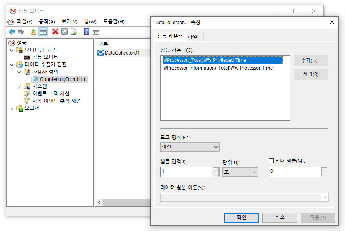Click the CounterLogFromHtm collector set icon
The image size is (345, 231).
click(35, 79)
